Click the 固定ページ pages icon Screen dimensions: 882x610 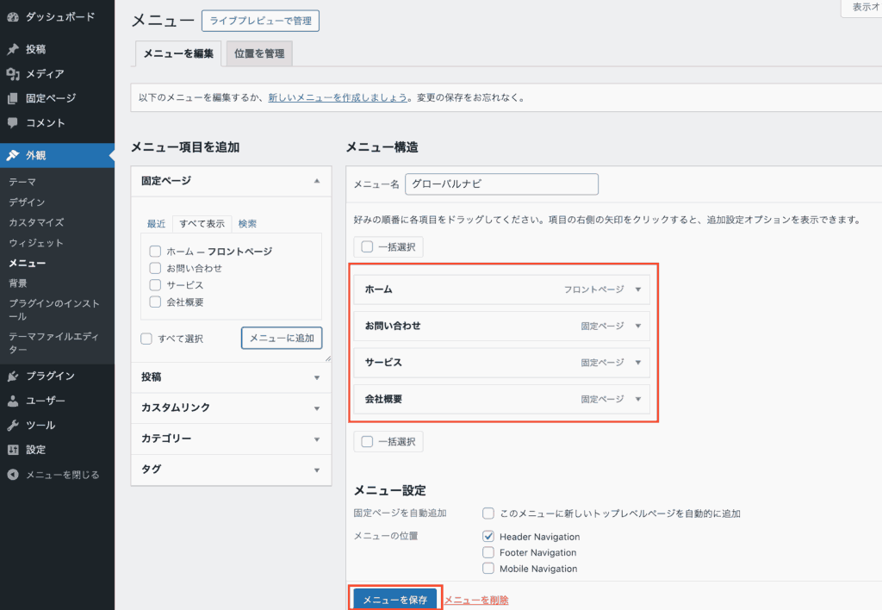[x=13, y=98]
